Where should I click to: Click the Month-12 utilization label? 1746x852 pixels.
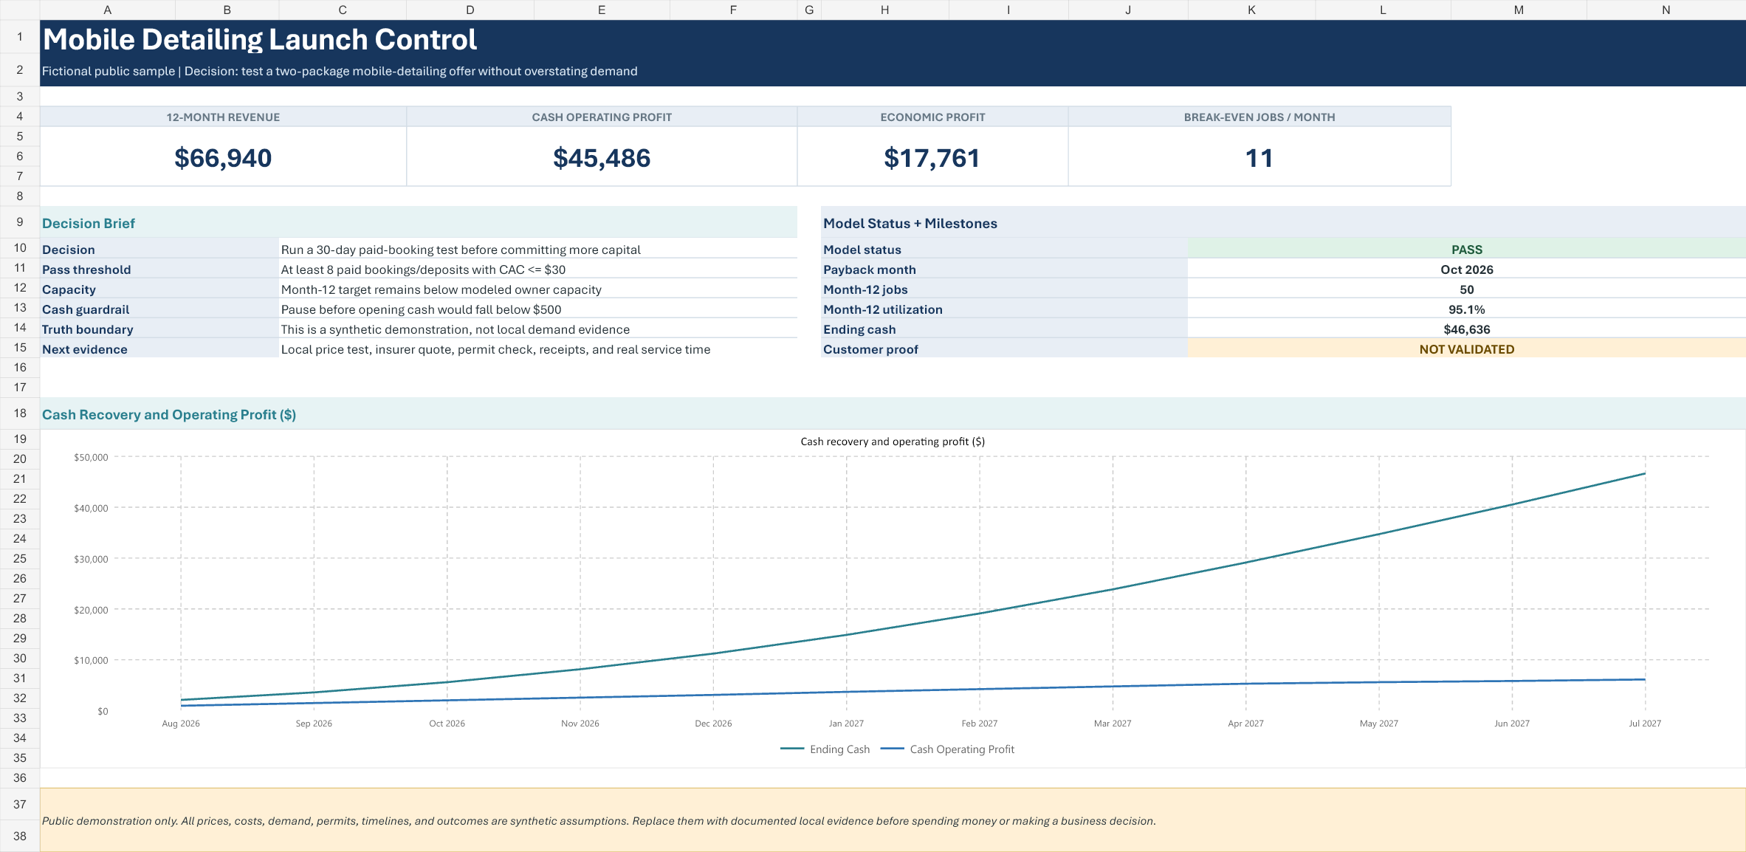click(1005, 309)
